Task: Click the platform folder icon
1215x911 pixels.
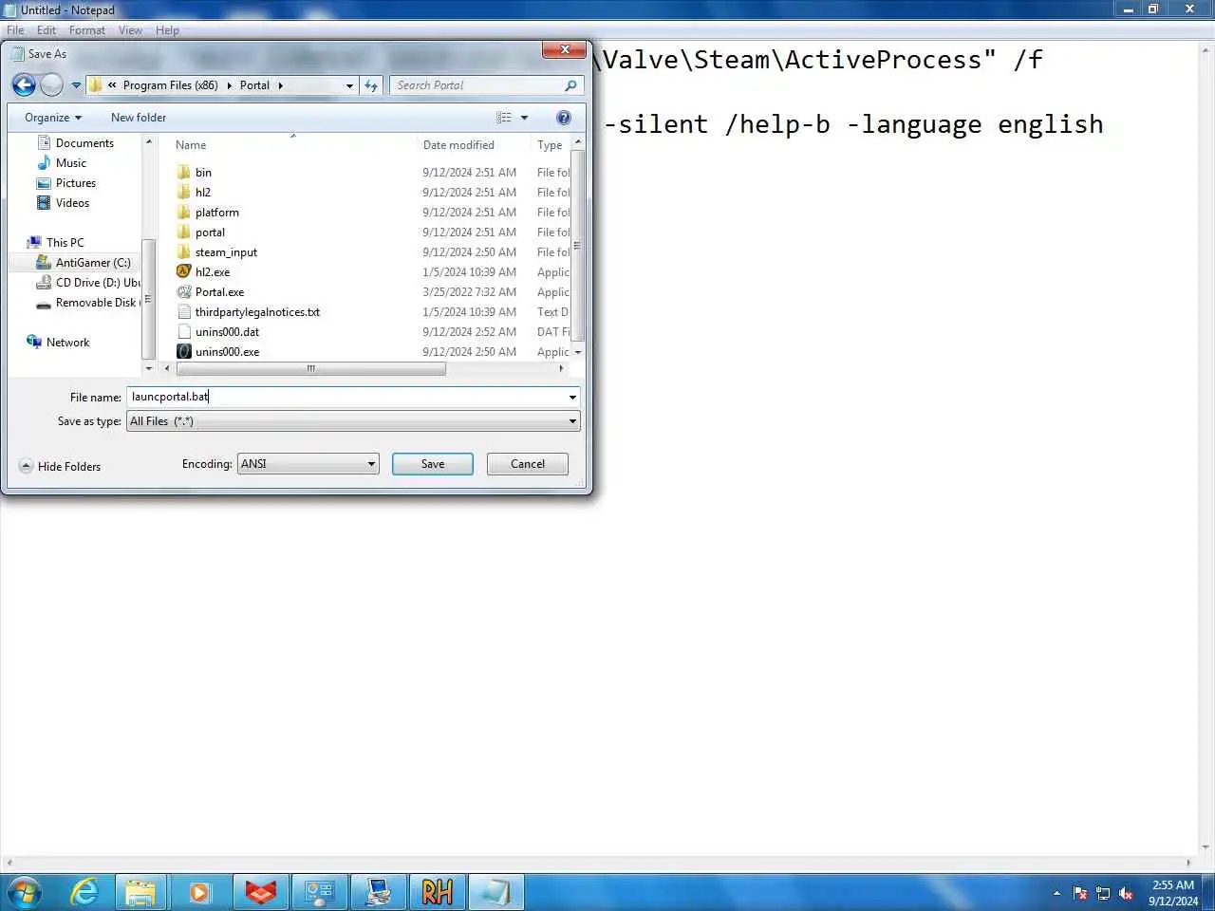Action: tap(184, 213)
